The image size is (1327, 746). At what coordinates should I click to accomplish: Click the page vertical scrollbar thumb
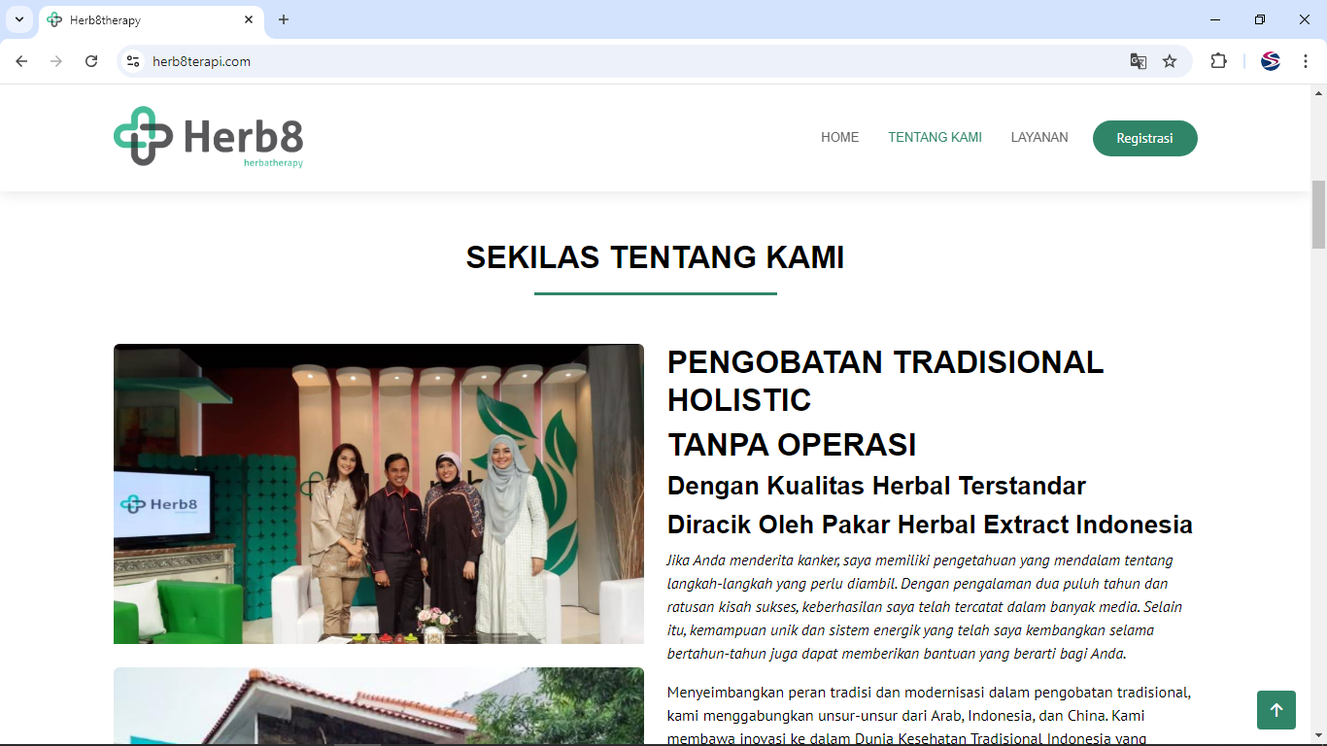tap(1318, 215)
